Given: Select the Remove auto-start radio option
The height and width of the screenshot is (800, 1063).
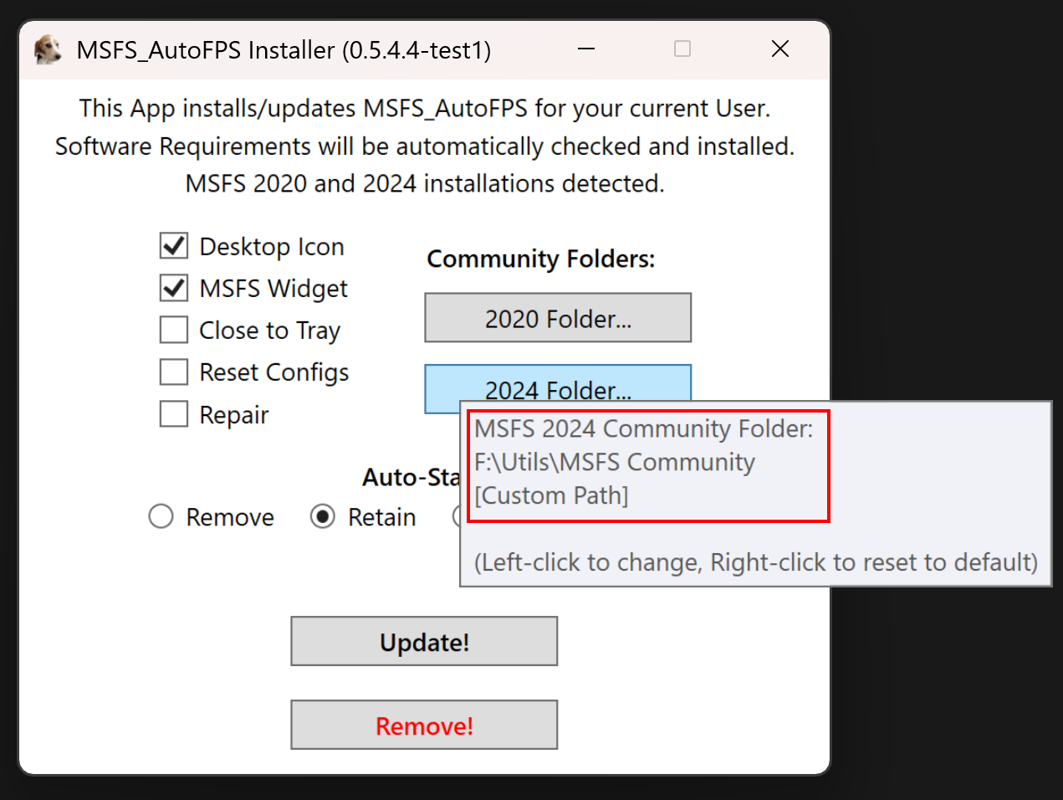Looking at the screenshot, I should click(161, 516).
